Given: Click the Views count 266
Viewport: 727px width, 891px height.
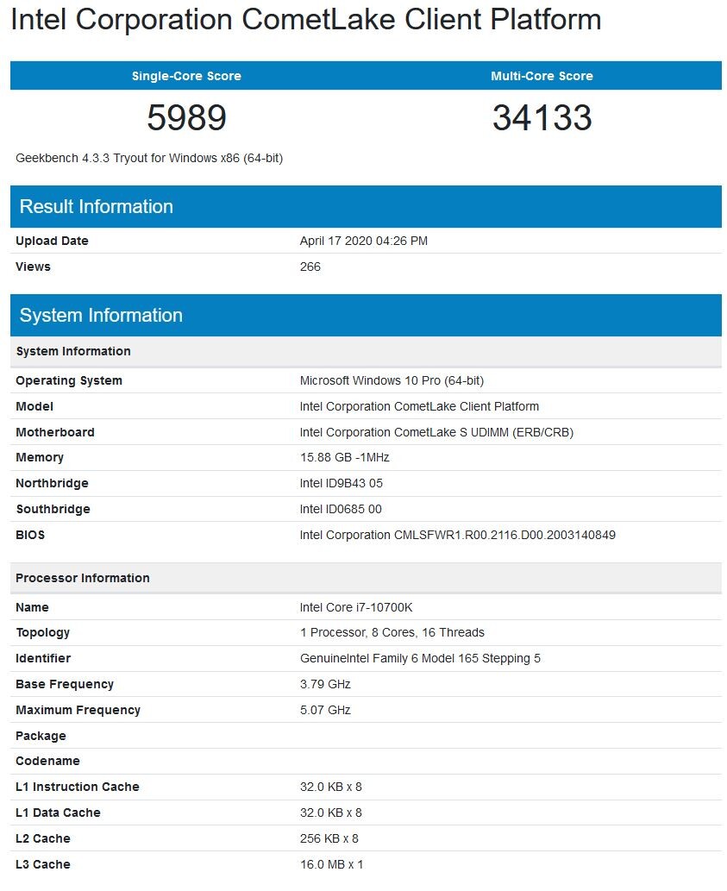Looking at the screenshot, I should tap(310, 267).
